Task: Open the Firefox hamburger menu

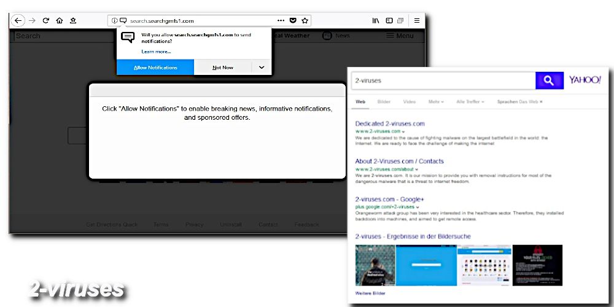Action: pyautogui.click(x=417, y=21)
